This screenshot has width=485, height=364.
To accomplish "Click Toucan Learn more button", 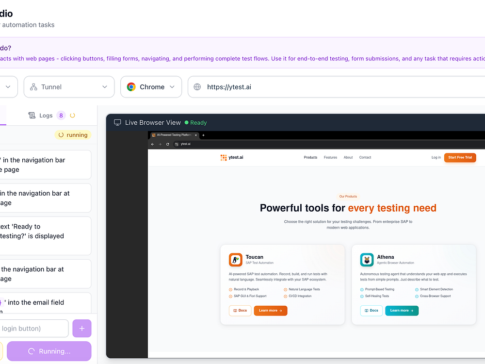I will coord(271,311).
